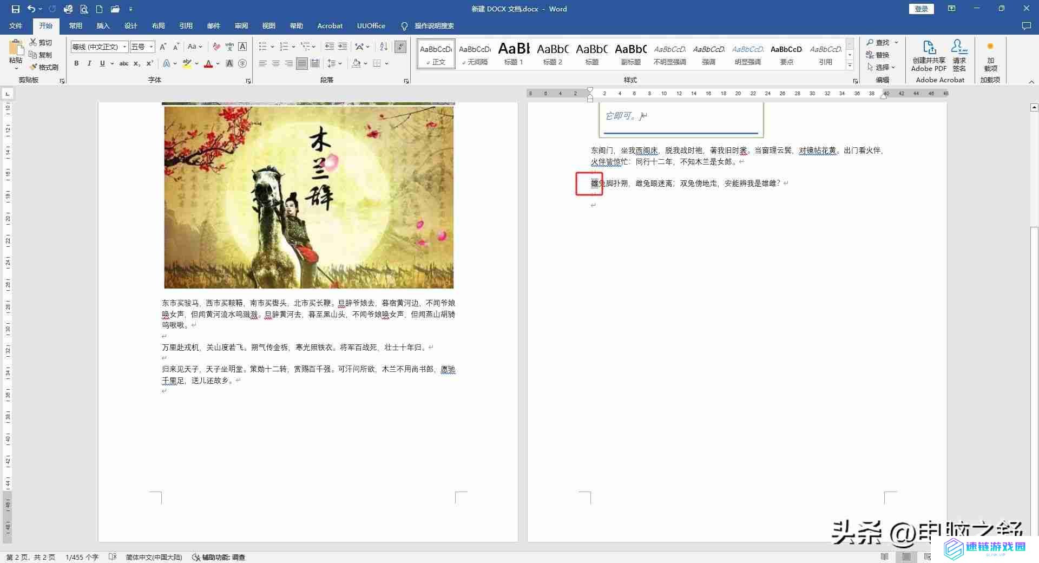Align text left

[x=262, y=63]
